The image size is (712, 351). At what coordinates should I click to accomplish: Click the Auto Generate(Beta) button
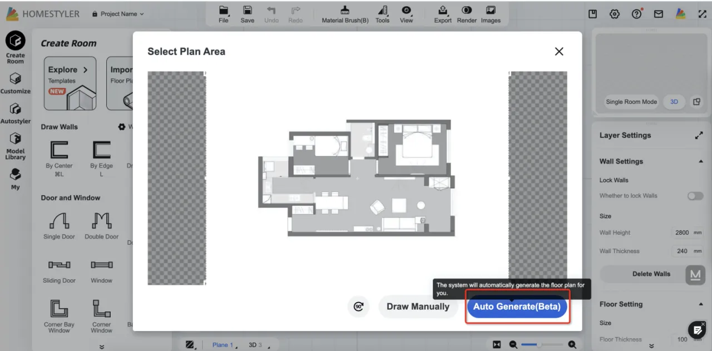pos(517,306)
